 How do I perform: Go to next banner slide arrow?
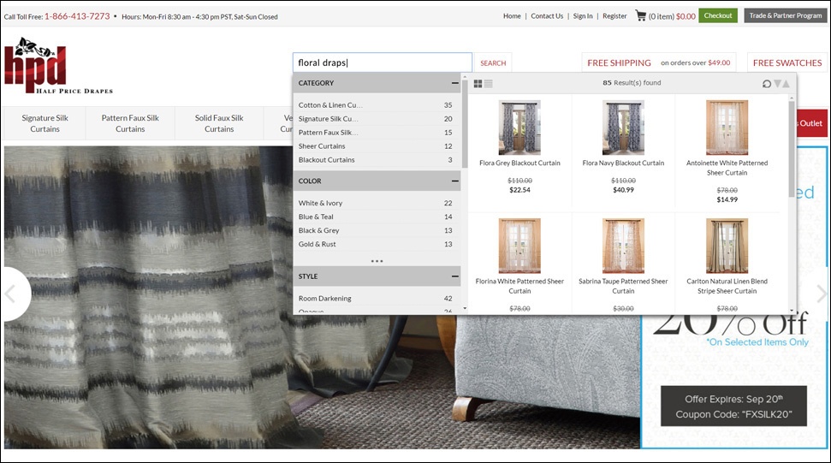pyautogui.click(x=822, y=294)
